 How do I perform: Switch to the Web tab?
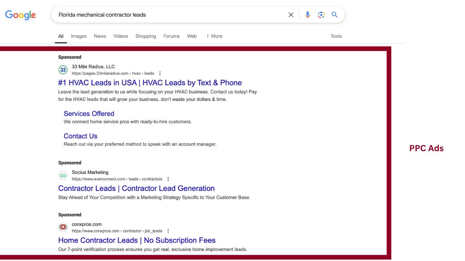(192, 36)
